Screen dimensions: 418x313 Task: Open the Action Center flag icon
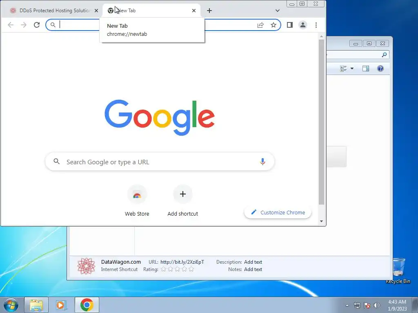tap(367, 305)
